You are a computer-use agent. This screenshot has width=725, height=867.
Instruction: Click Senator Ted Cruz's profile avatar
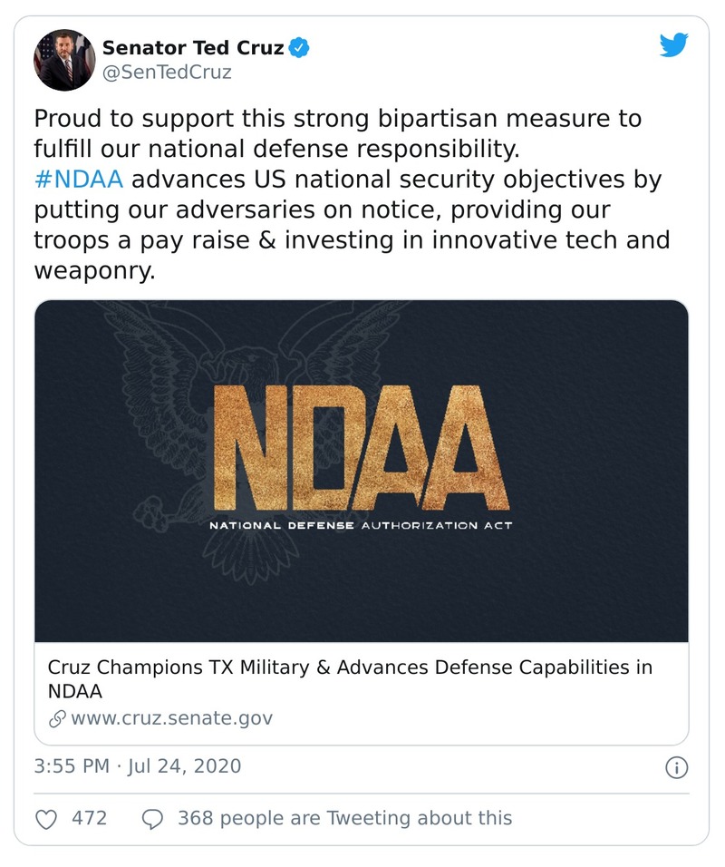pos(63,60)
